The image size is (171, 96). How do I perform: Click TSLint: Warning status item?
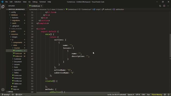click(x=157, y=95)
